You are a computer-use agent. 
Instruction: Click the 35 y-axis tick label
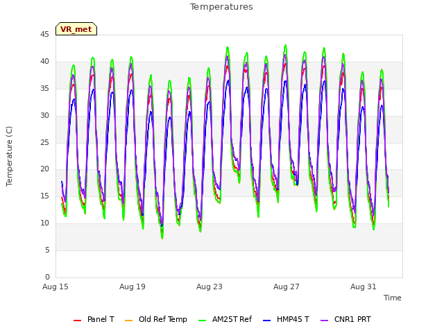click(44, 89)
